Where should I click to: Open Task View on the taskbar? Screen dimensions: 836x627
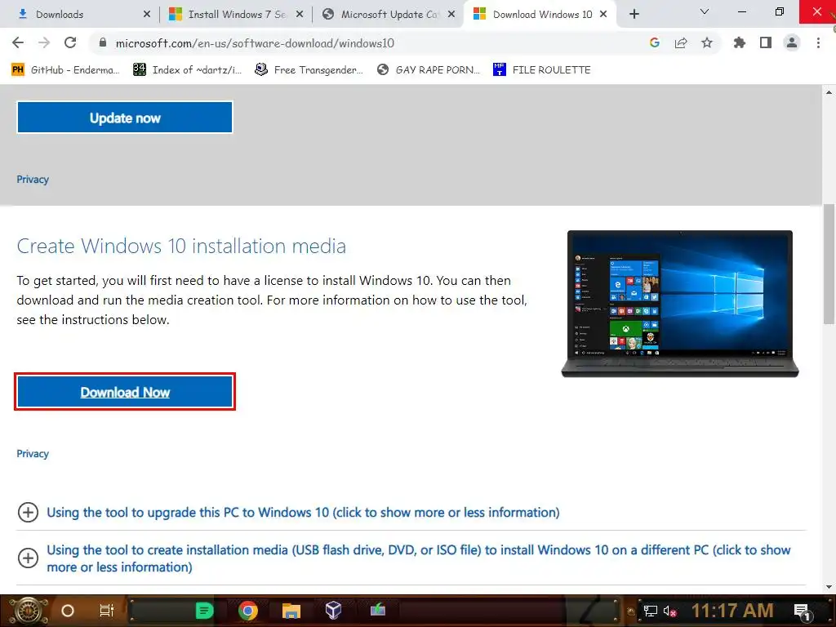pyautogui.click(x=107, y=611)
